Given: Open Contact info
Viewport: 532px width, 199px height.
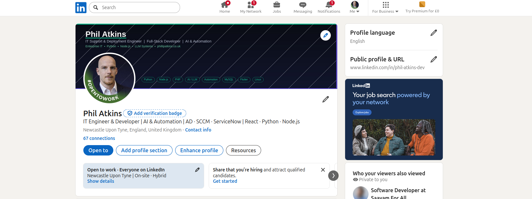Looking at the screenshot, I should [198, 130].
